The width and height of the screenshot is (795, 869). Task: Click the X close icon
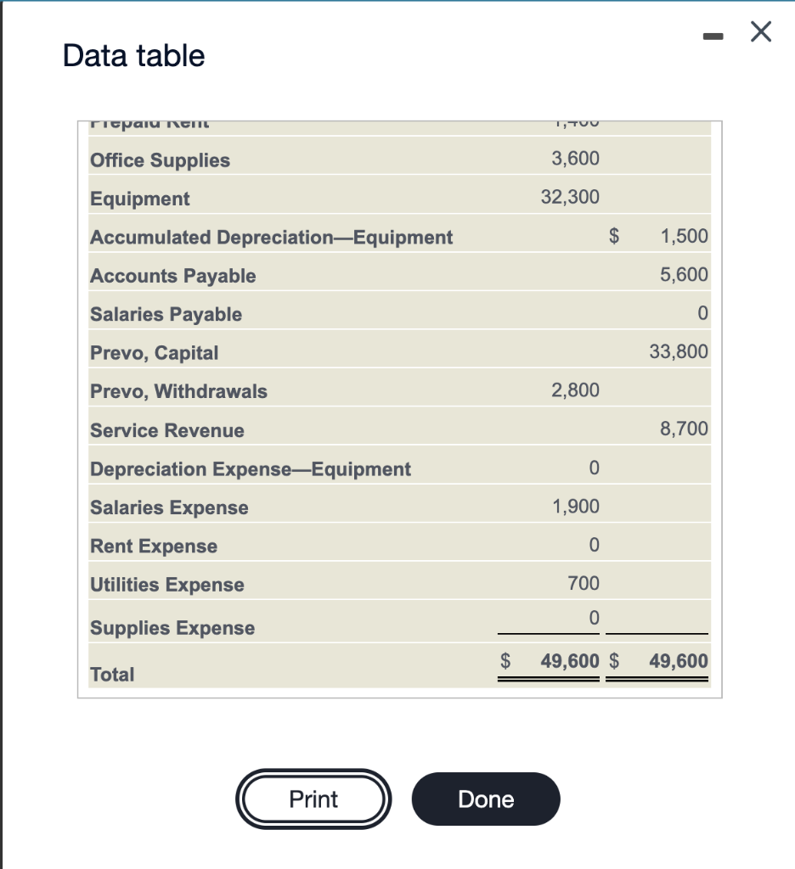758,31
